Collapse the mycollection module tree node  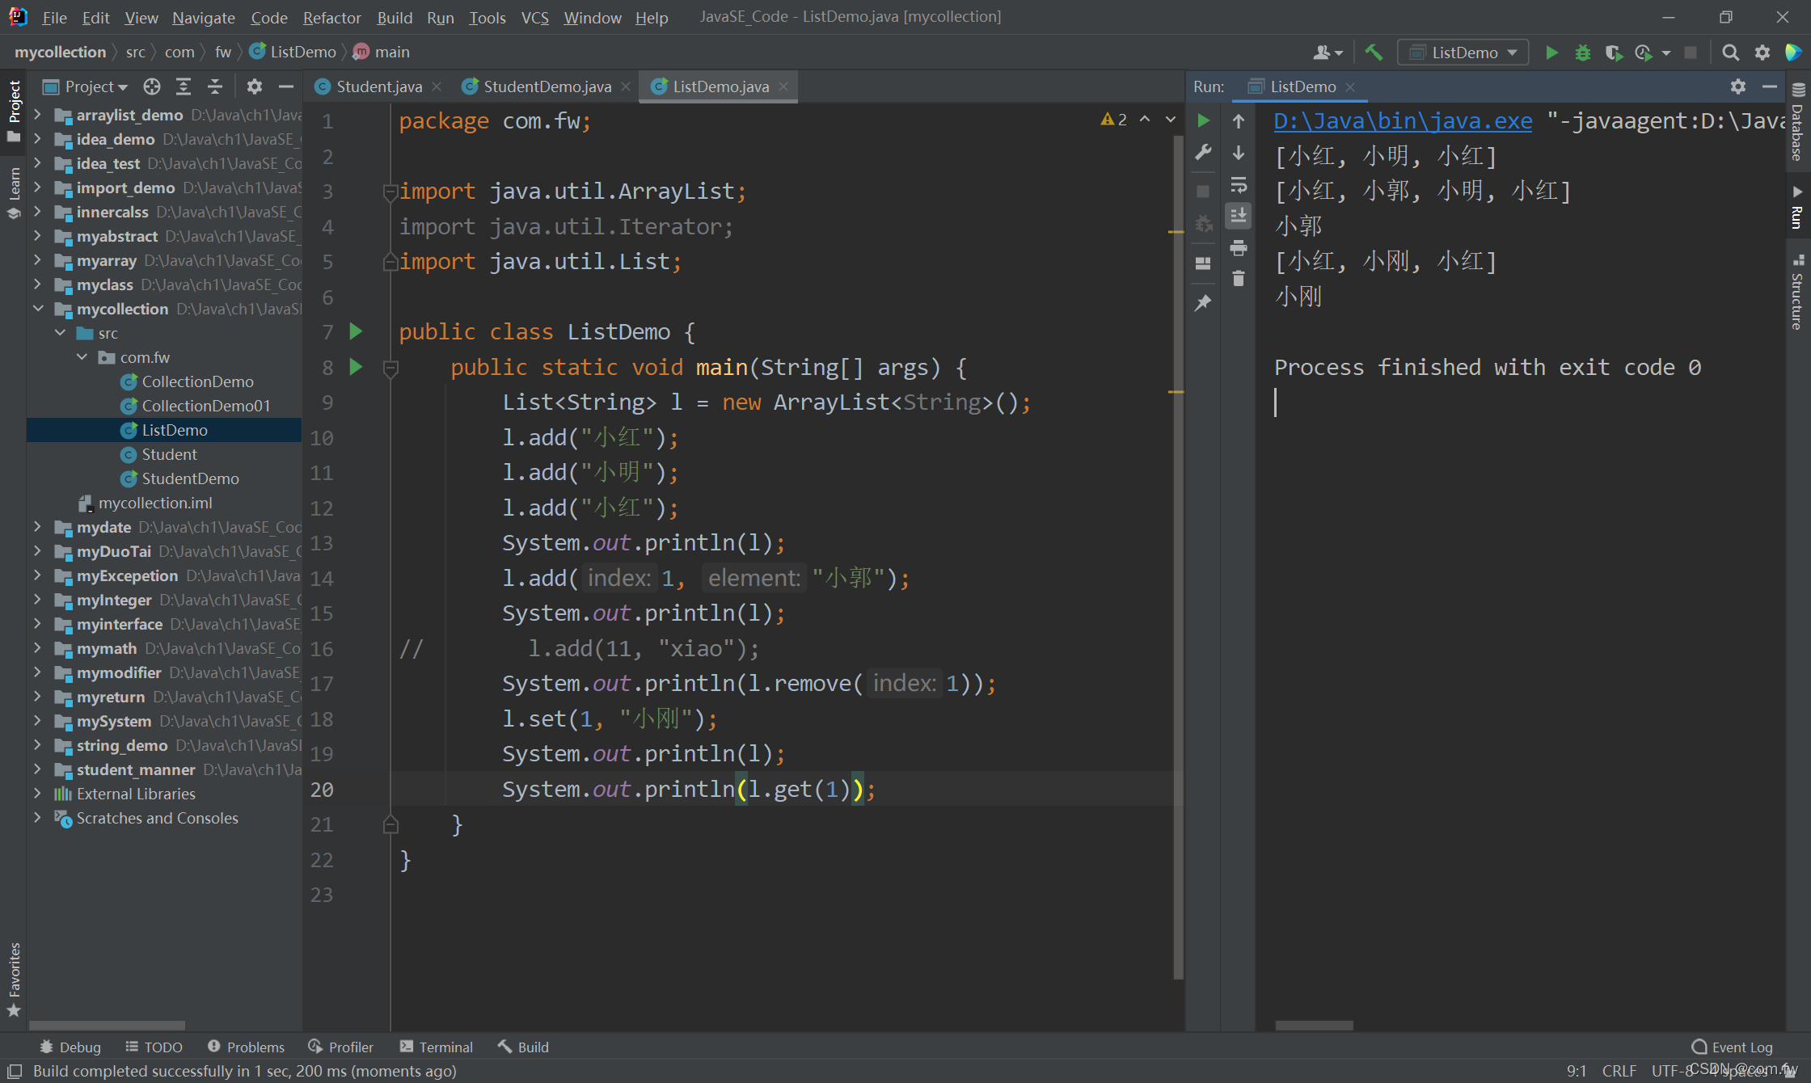click(38, 309)
